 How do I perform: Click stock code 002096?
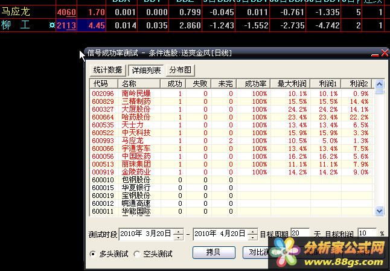point(103,94)
